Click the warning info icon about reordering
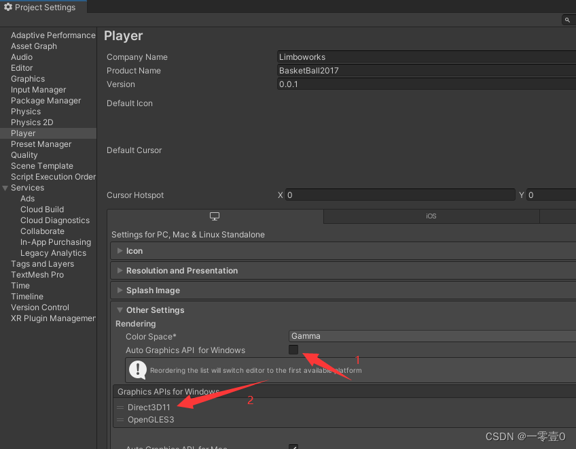 [x=137, y=371]
